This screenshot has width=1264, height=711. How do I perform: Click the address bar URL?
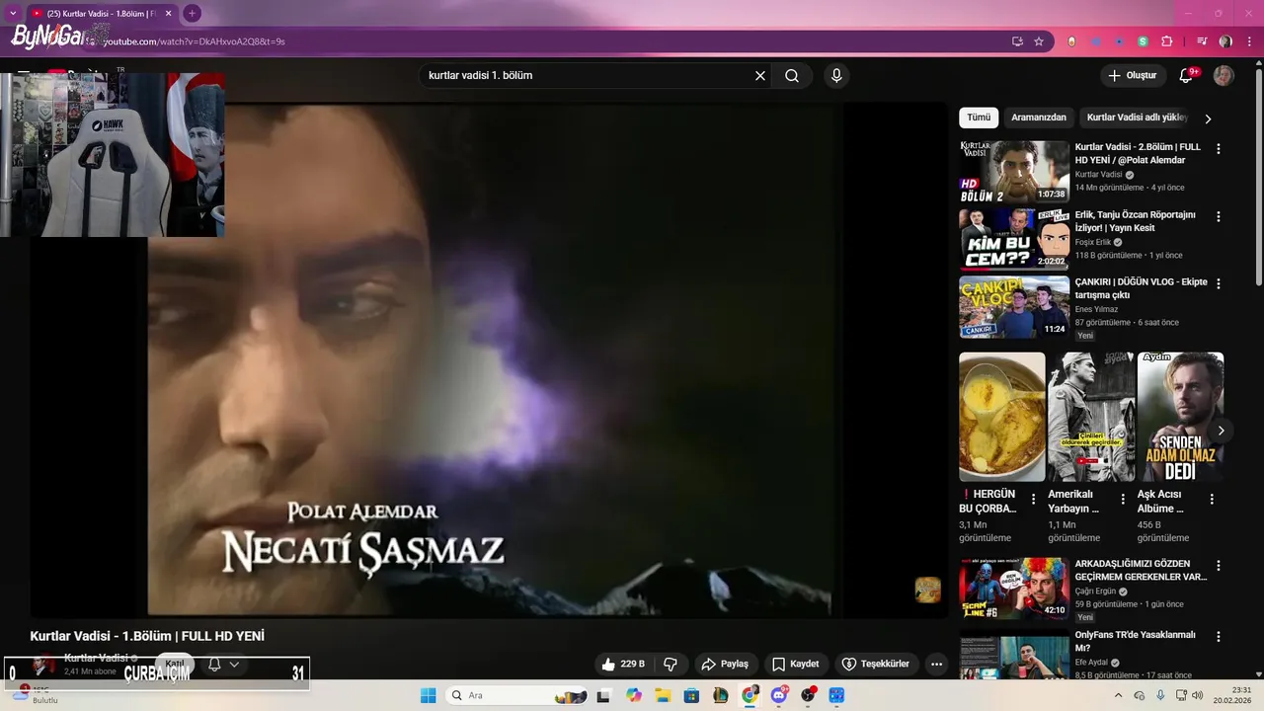pyautogui.click(x=194, y=41)
